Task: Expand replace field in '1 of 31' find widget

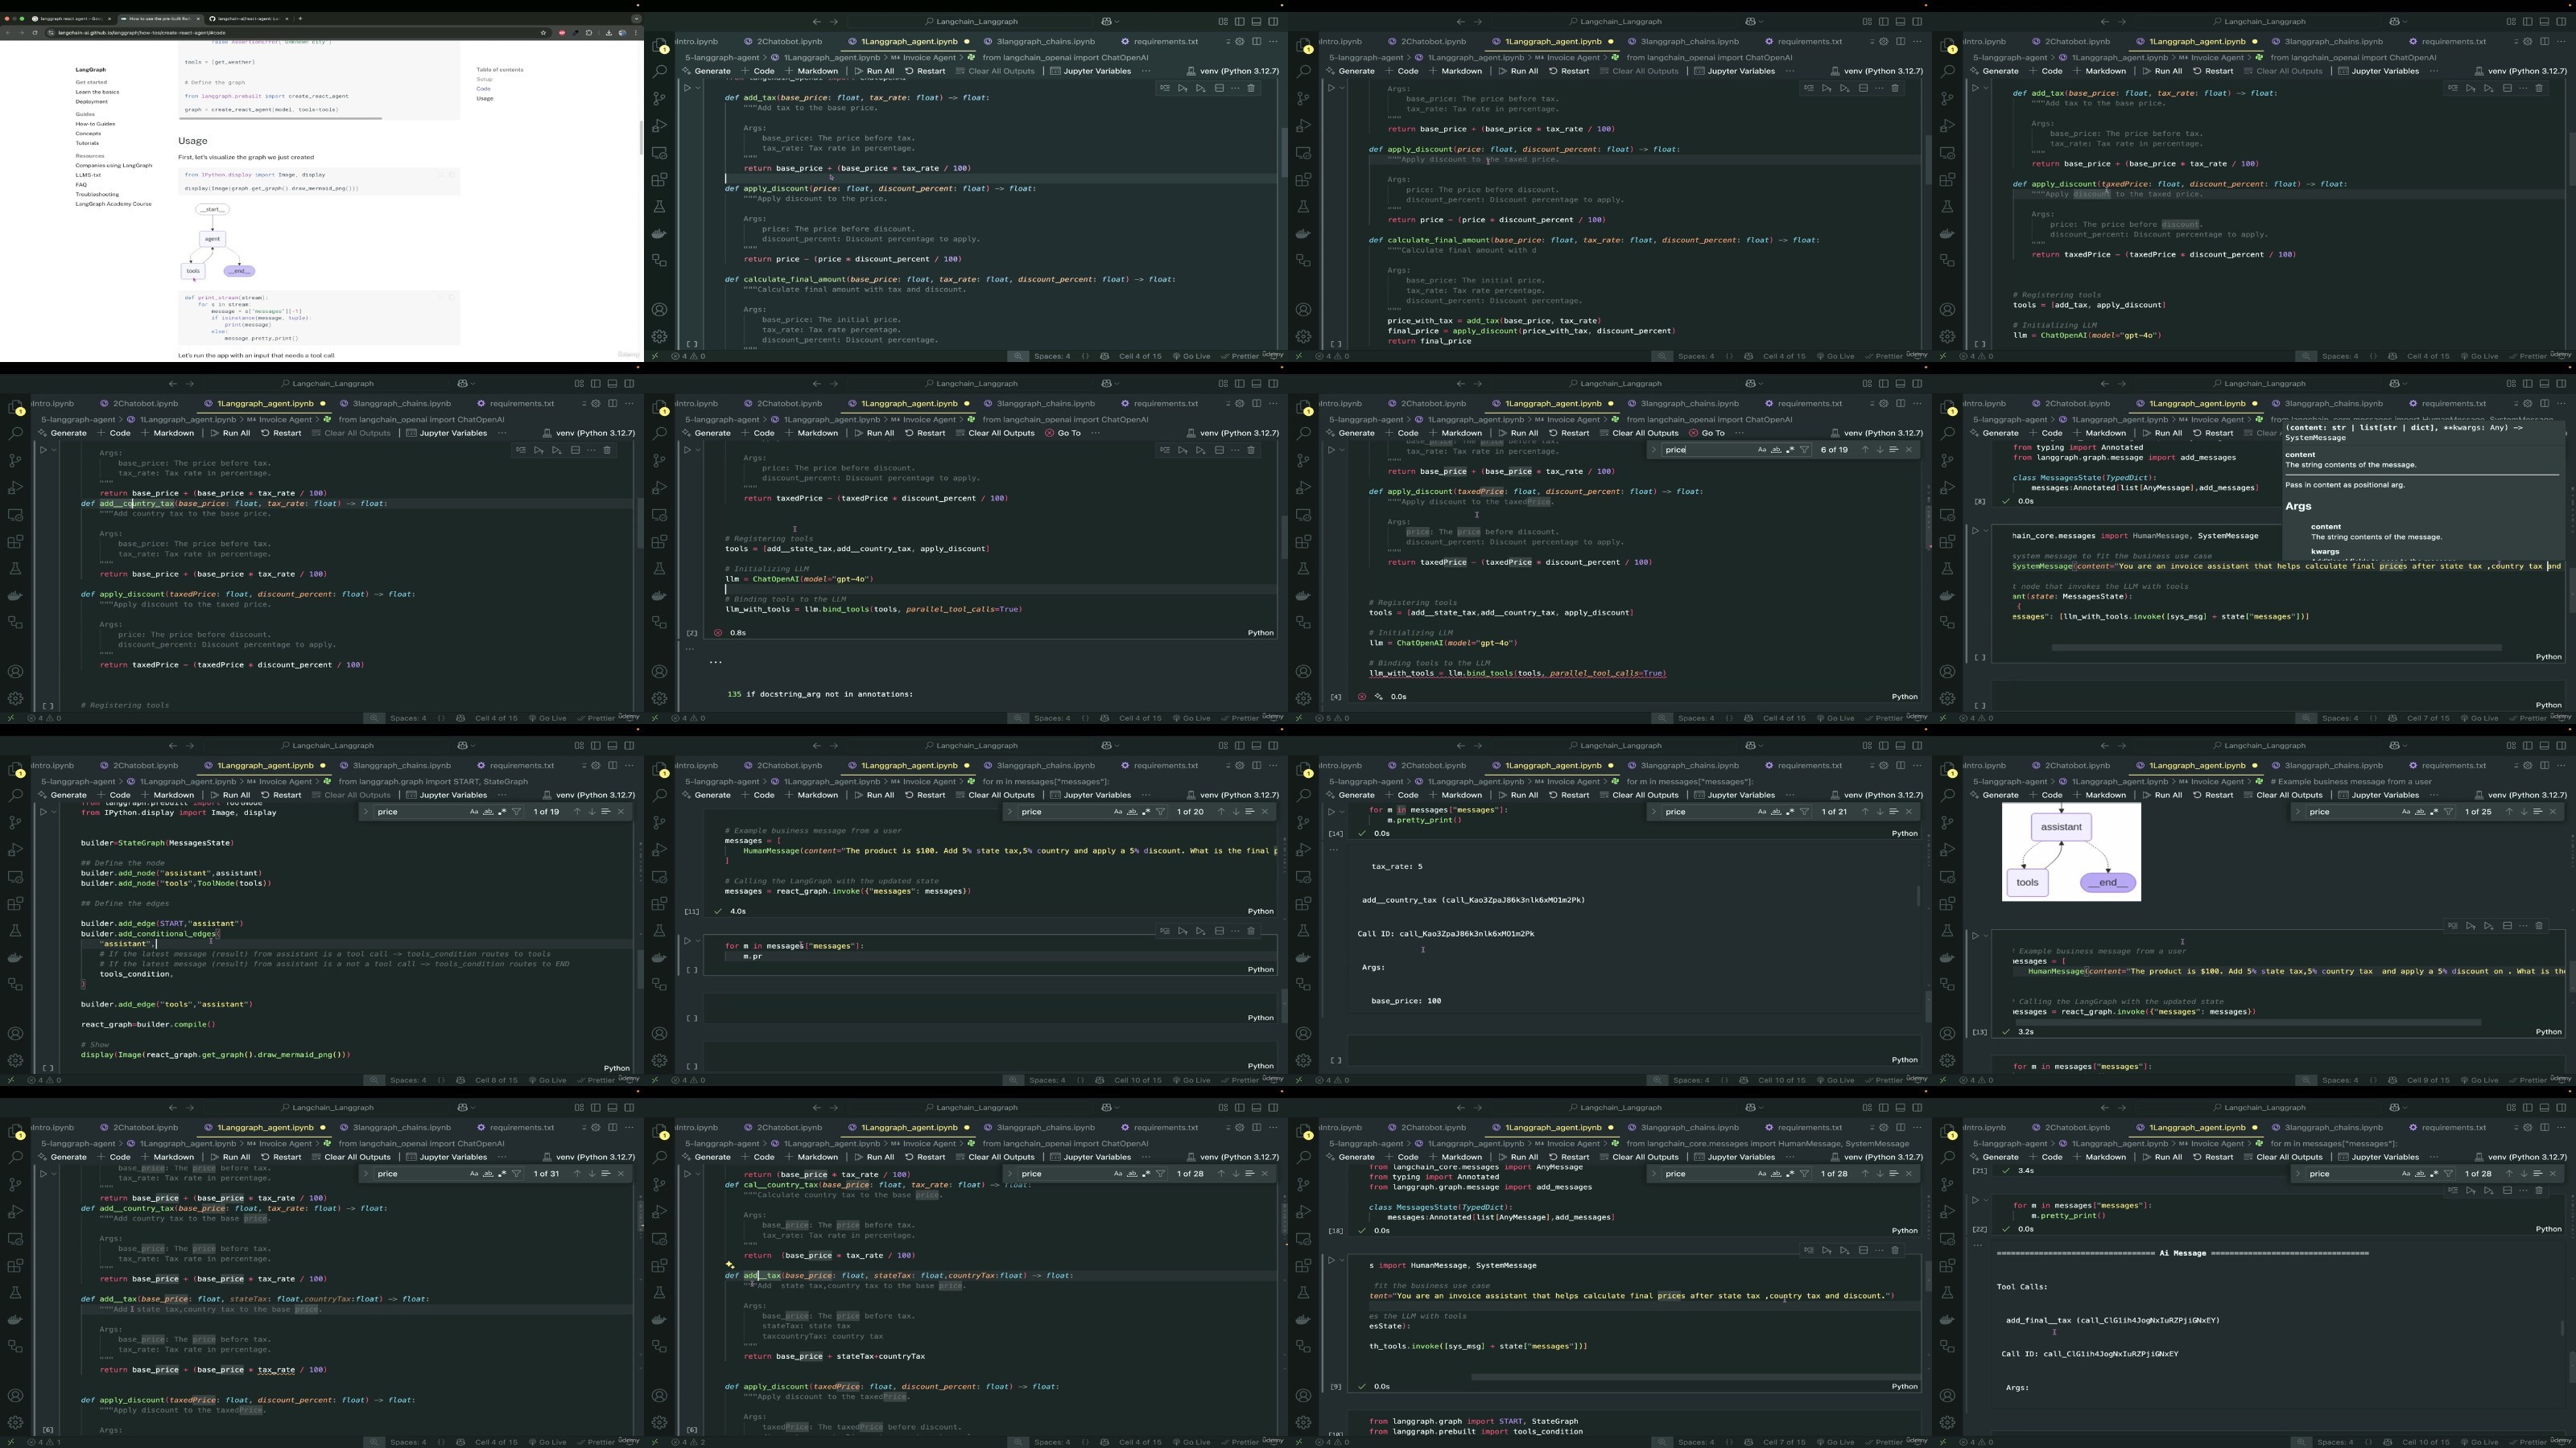Action: (x=365, y=1173)
